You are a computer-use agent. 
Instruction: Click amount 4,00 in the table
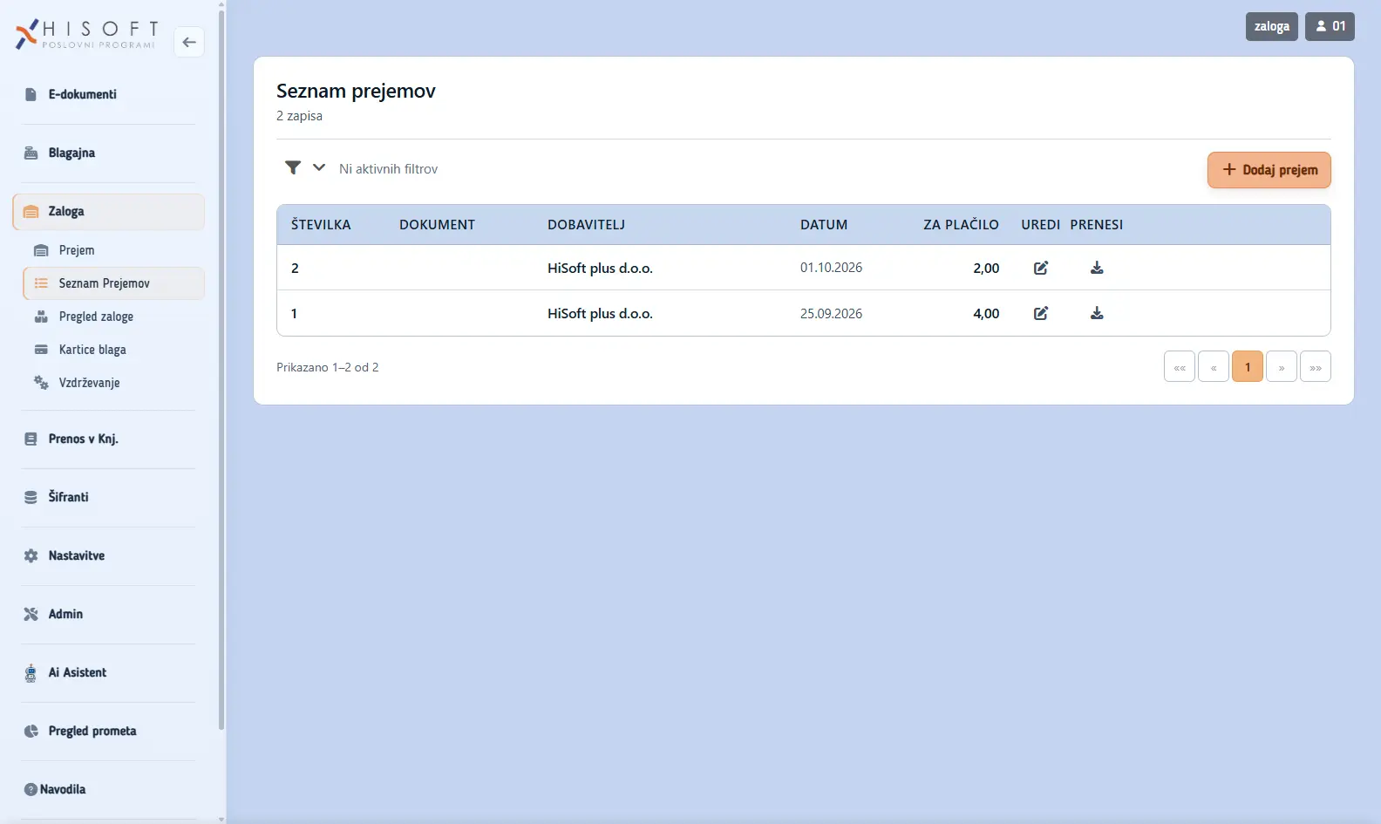[x=986, y=314]
